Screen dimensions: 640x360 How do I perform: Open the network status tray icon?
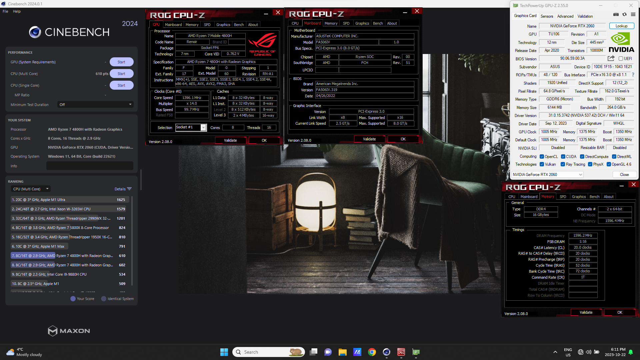[x=580, y=352]
